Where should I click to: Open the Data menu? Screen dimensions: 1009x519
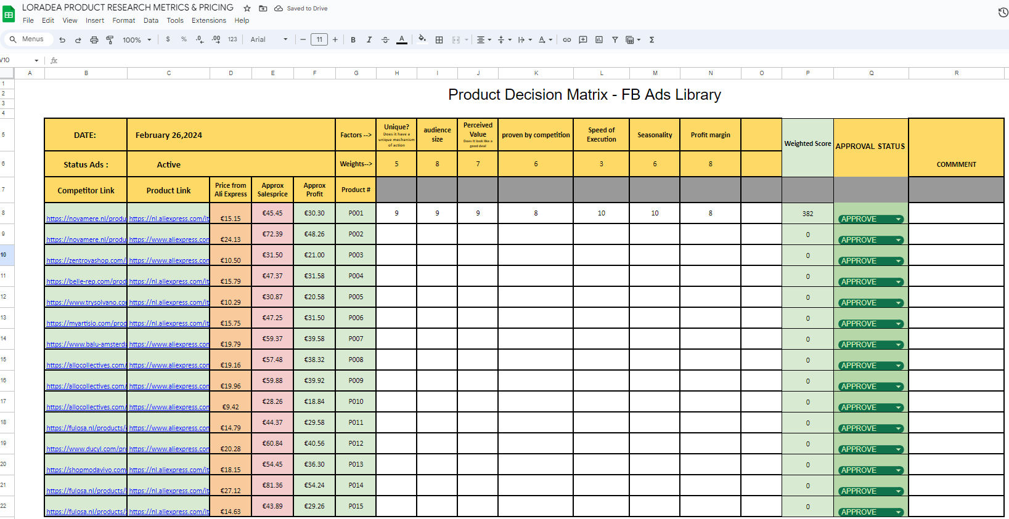151,20
